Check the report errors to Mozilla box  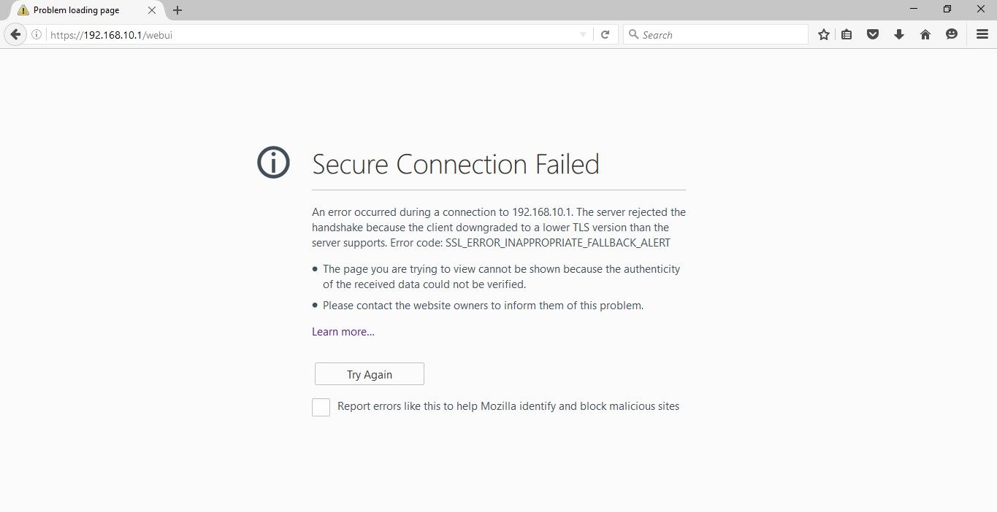pos(321,407)
